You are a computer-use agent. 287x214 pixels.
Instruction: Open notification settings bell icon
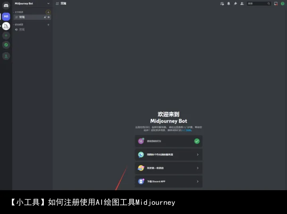(x=229, y=4)
